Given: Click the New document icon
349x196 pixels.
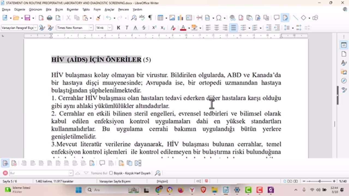Looking at the screenshot, I should pyautogui.click(x=5, y=18).
